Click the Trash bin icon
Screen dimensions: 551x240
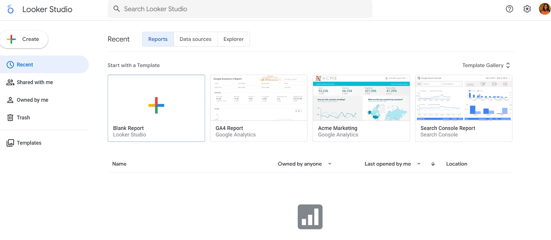coord(10,117)
